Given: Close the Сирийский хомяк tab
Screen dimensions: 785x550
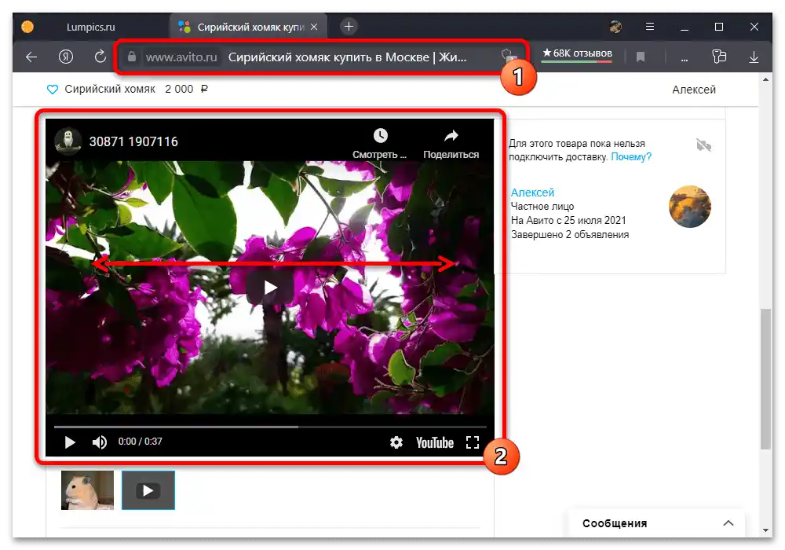Looking at the screenshot, I should pos(314,27).
